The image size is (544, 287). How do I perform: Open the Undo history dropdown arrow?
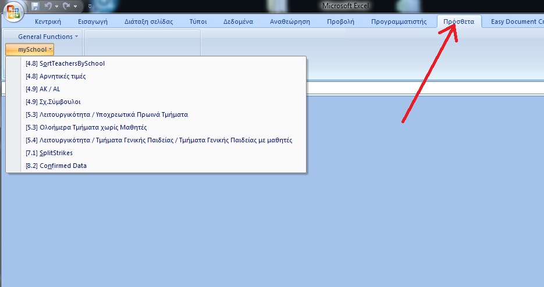tap(58, 6)
